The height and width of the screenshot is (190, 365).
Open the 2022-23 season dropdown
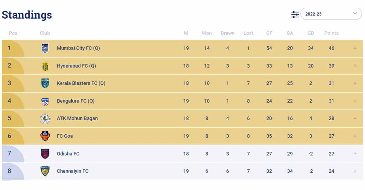pos(331,14)
